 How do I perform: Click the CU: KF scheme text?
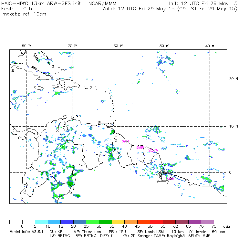(x=56, y=232)
